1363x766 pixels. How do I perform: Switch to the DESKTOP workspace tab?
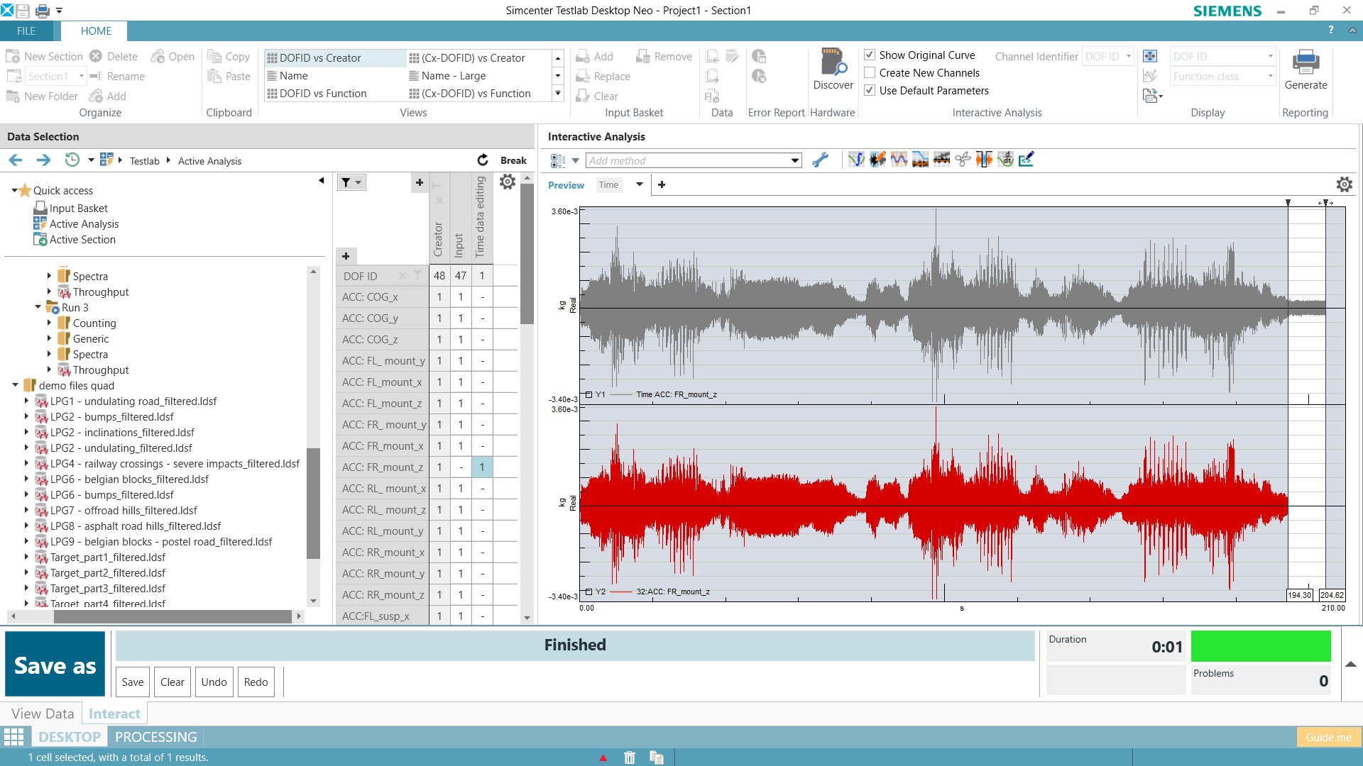[x=70, y=737]
